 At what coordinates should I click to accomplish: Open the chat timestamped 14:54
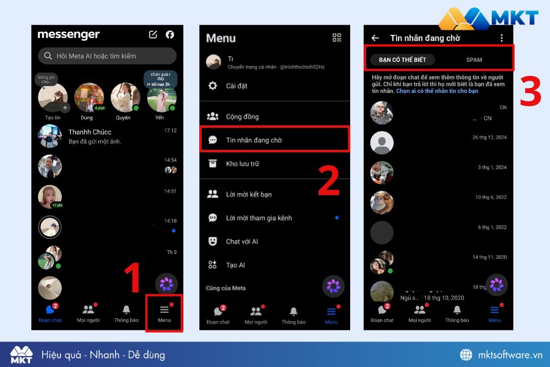point(107,166)
